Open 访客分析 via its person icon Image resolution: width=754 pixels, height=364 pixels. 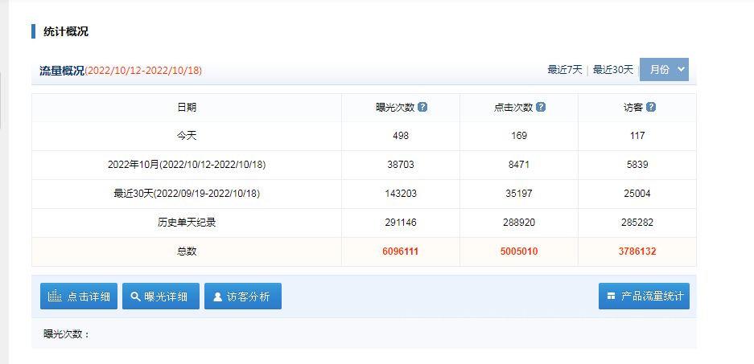(217, 296)
